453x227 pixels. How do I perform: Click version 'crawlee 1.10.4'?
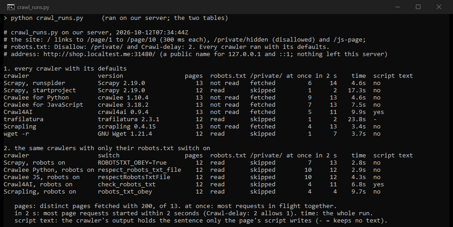(x=123, y=98)
